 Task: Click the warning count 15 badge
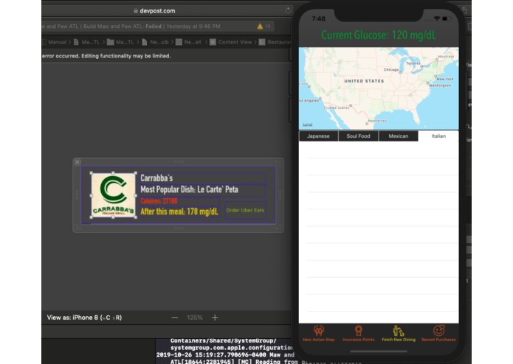click(268, 27)
